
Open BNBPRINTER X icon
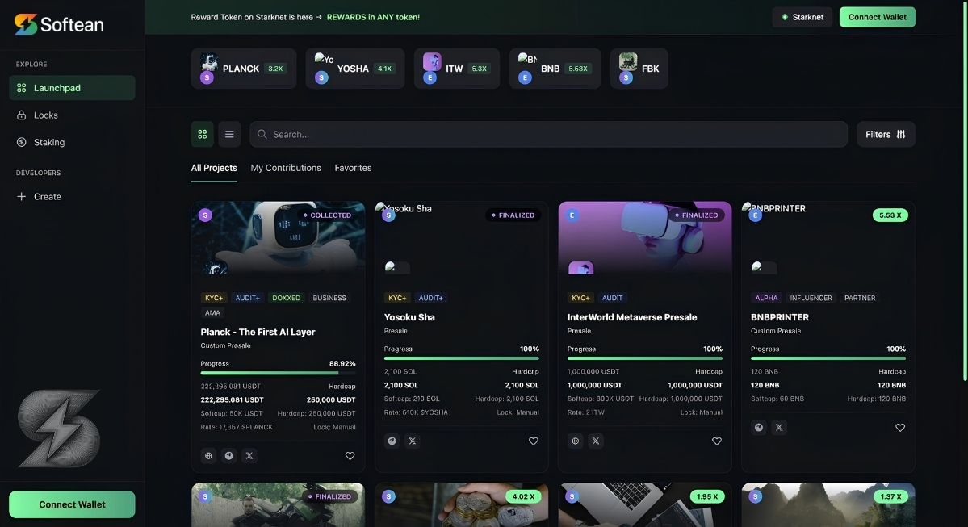(779, 427)
